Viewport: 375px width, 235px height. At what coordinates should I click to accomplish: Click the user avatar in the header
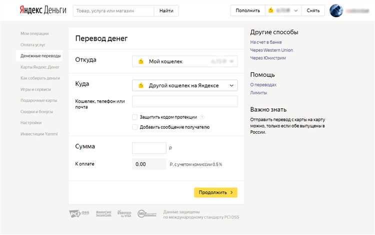click(336, 11)
